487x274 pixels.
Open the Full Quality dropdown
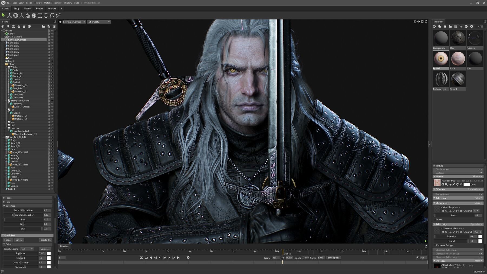(x=99, y=22)
